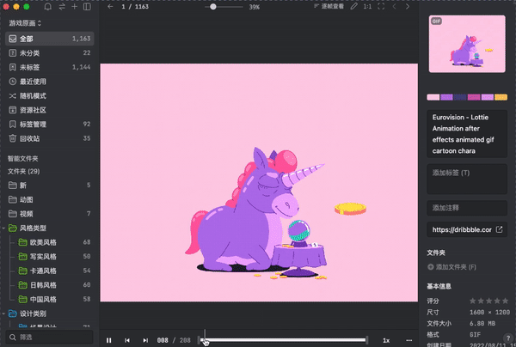The width and height of the screenshot is (516, 347).
Task: Open the 写实风格 subfolder
Action: click(54, 256)
